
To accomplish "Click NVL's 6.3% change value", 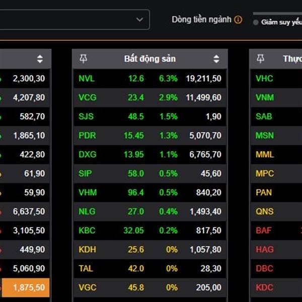I will click(168, 79).
